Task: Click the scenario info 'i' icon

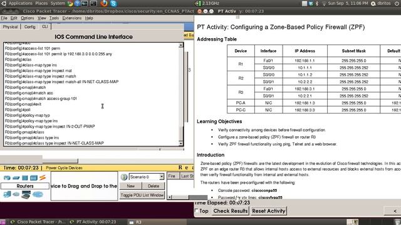Action: pos(124,177)
